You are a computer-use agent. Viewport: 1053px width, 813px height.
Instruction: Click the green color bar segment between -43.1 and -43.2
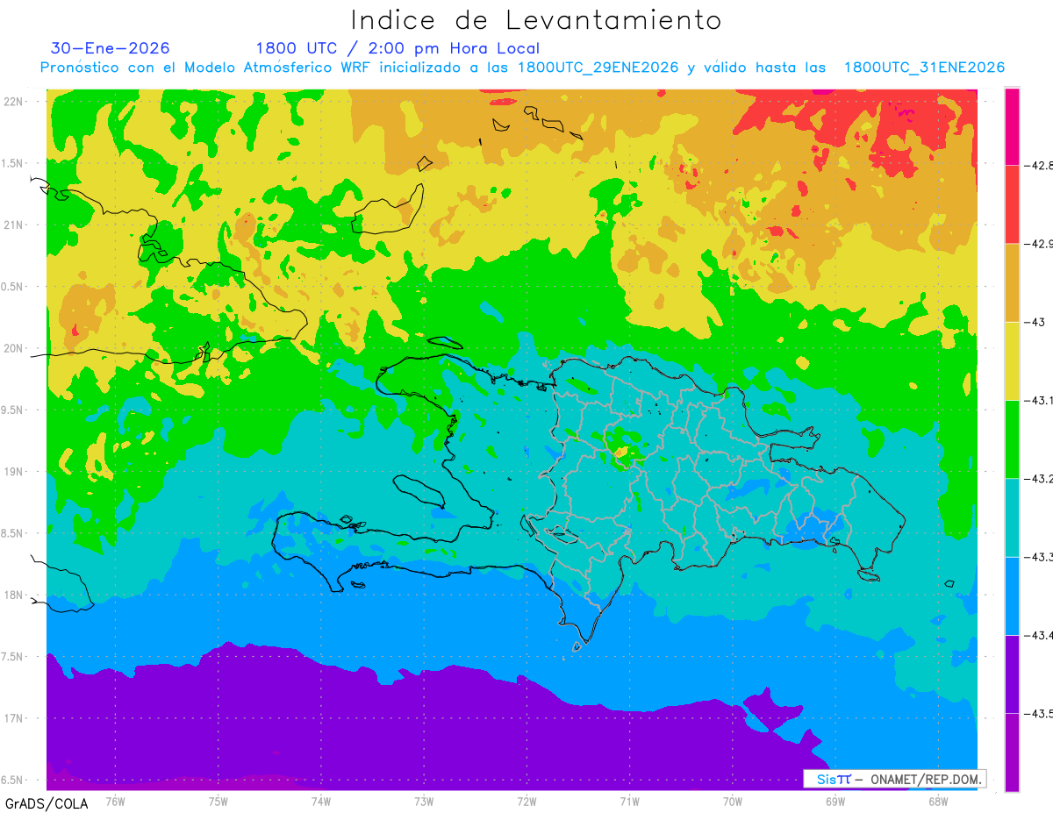point(1012,439)
